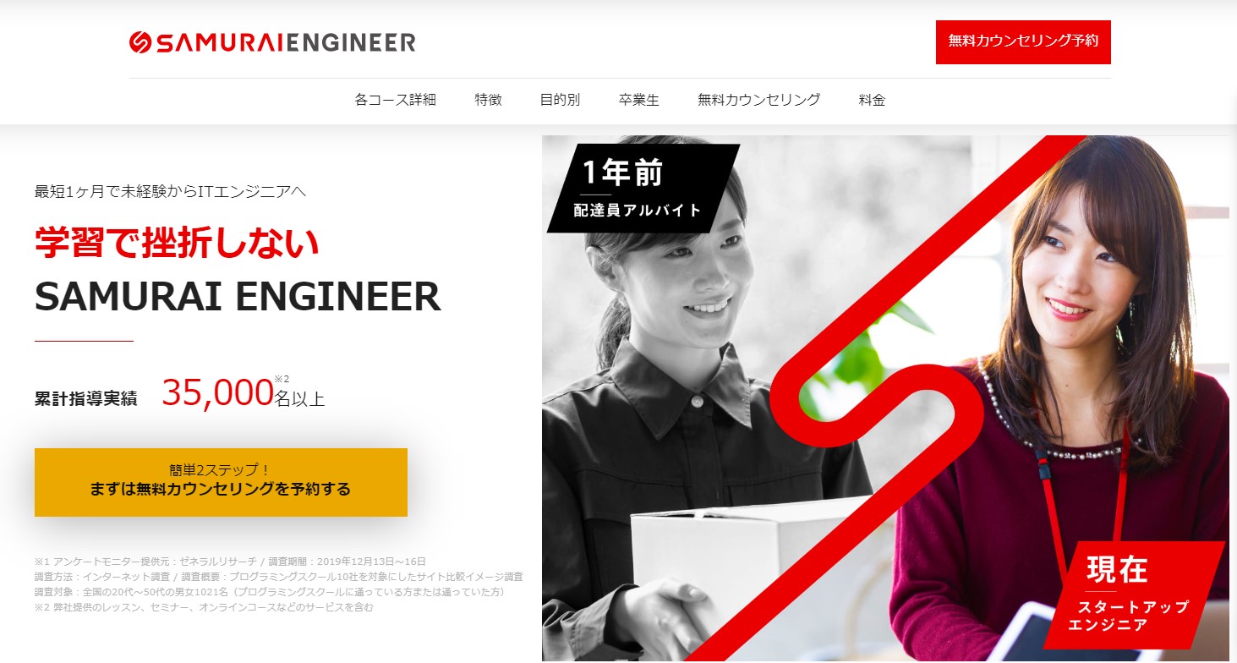
Task: Open the 目的別 navigation item
Action: 561,100
